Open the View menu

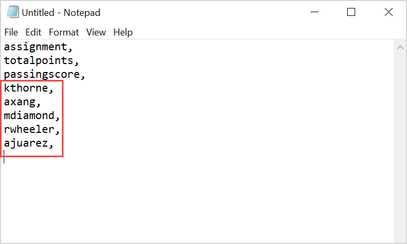click(96, 32)
